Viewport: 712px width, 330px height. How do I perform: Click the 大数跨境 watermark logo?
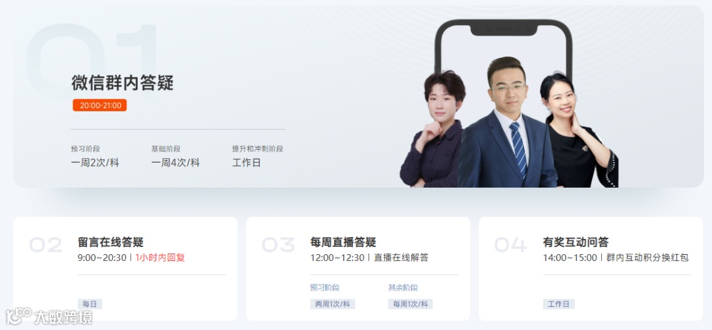49,316
